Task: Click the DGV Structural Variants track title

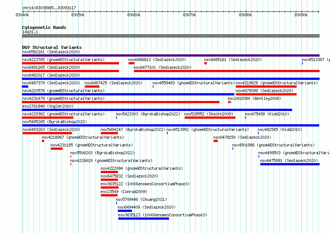Action: pyautogui.click(x=52, y=47)
